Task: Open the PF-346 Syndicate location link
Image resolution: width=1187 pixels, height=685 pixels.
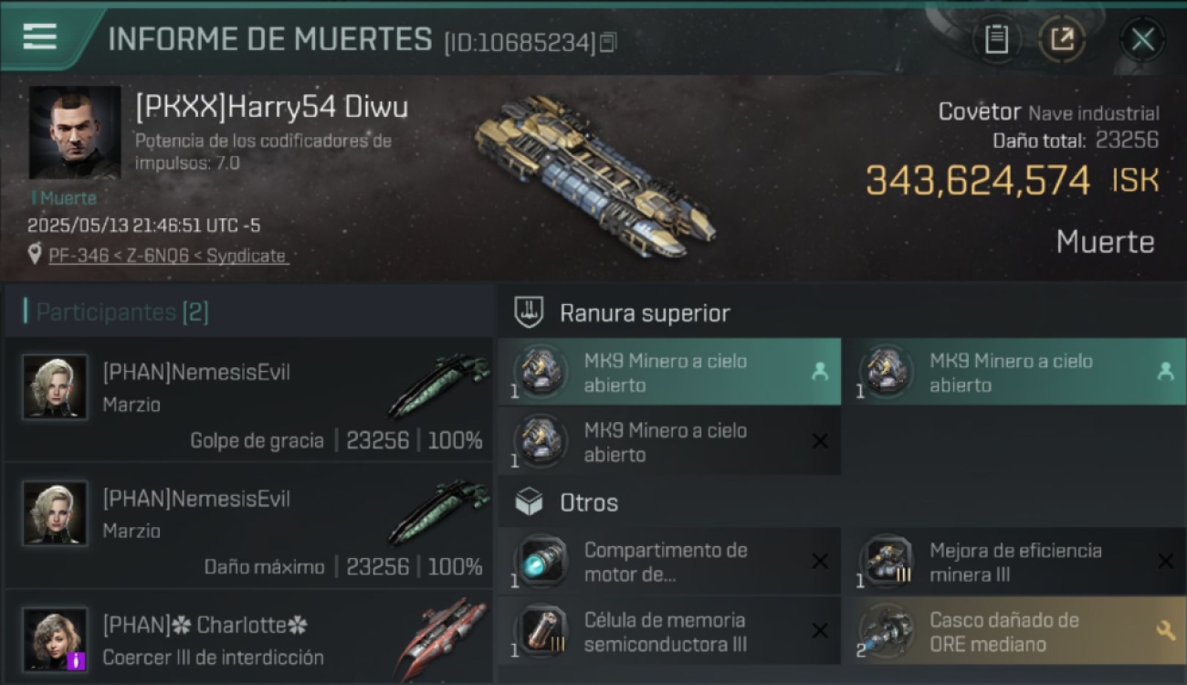Action: [x=167, y=256]
